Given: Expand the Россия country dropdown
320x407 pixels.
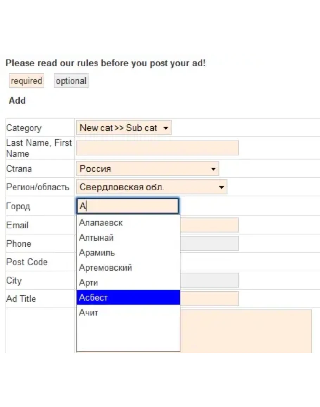Looking at the screenshot, I should [x=147, y=169].
